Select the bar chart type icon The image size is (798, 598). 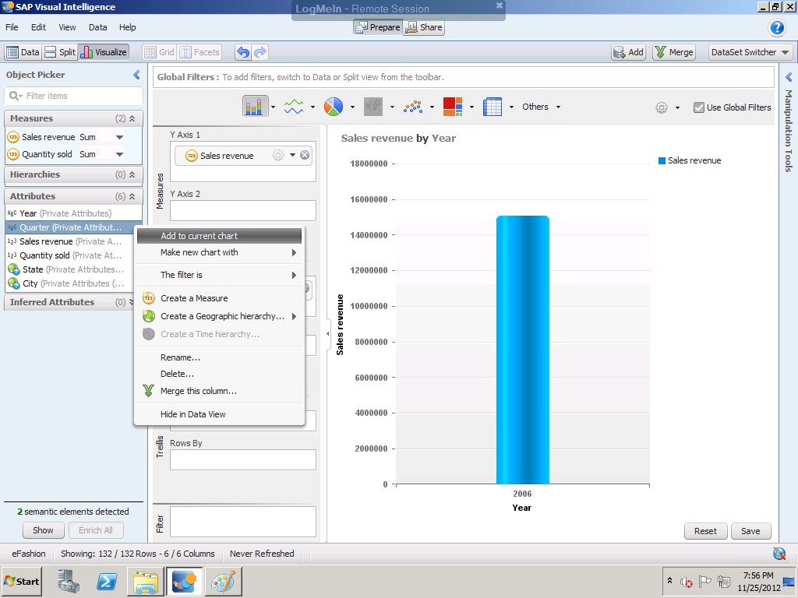click(254, 107)
